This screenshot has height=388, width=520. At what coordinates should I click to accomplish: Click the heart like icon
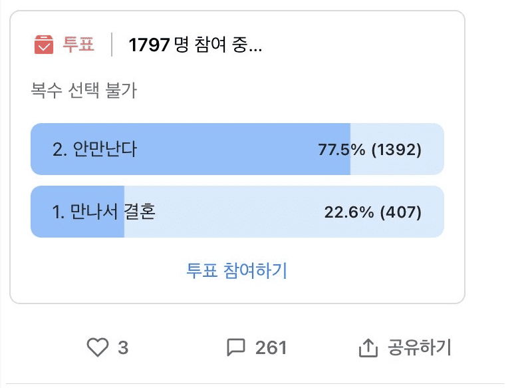point(98,347)
